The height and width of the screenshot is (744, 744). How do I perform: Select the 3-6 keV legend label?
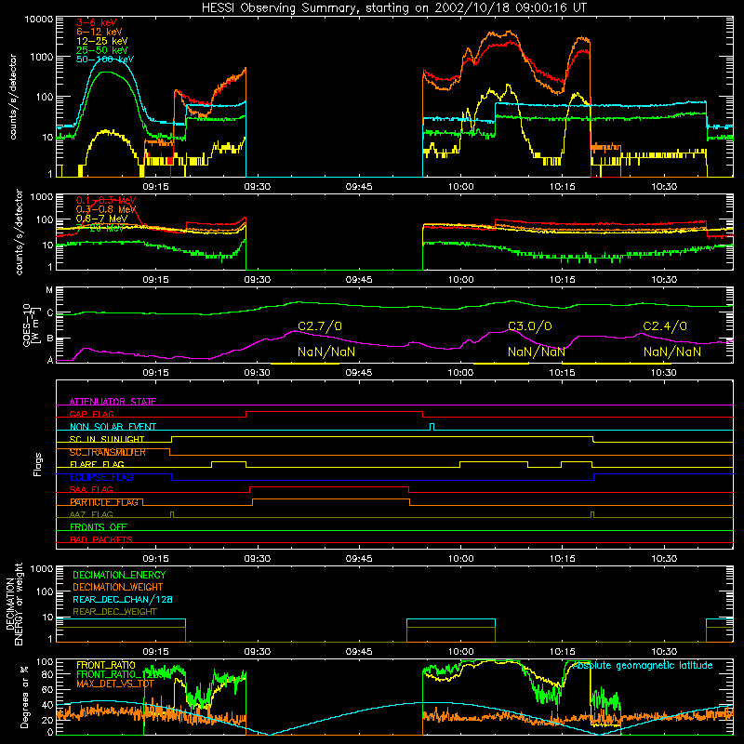point(97,22)
